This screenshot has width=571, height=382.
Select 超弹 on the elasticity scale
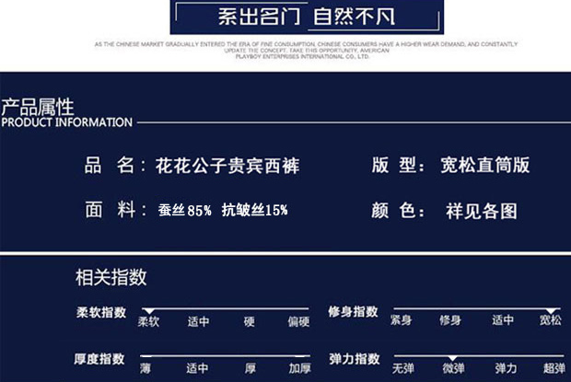(x=554, y=368)
